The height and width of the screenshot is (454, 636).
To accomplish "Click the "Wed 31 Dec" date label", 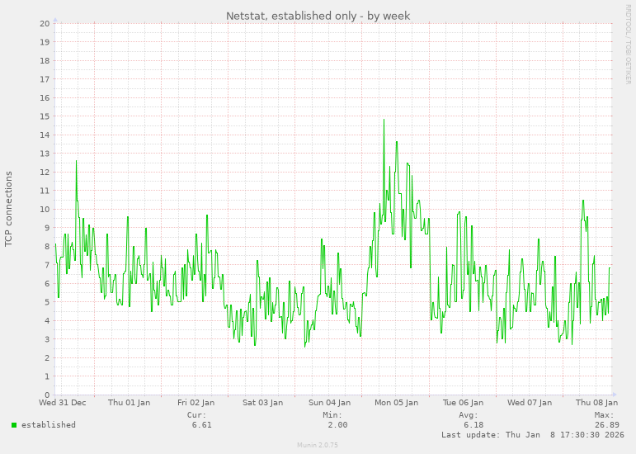I will pos(63,403).
